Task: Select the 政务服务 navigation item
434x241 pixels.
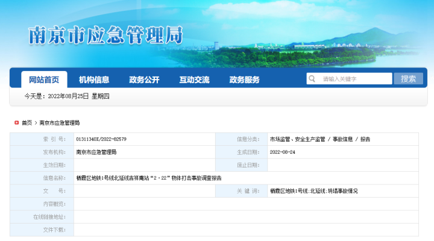Action: [244, 80]
